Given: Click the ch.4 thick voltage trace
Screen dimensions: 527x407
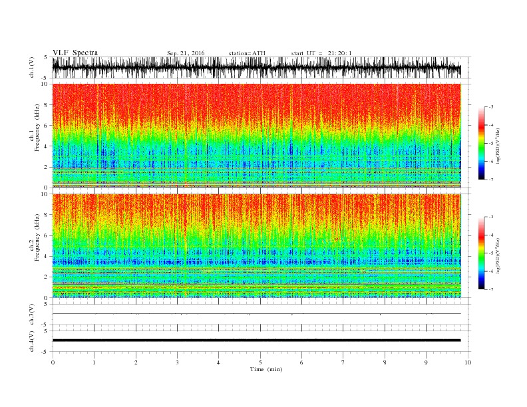Looking at the screenshot, I should (x=256, y=340).
